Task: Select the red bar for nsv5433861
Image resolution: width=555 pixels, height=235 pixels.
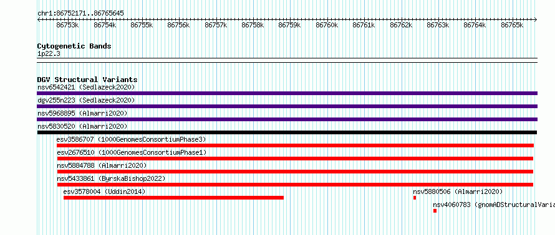Action: point(295,185)
